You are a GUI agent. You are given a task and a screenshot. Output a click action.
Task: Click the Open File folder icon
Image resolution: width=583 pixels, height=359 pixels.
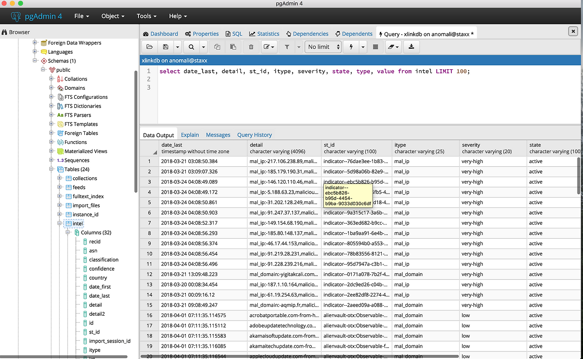pyautogui.click(x=149, y=47)
